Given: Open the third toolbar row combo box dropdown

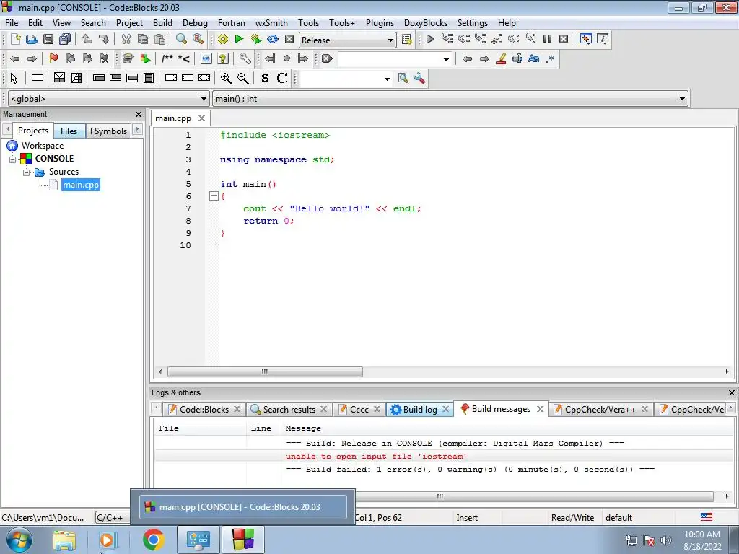Looking at the screenshot, I should tap(387, 79).
